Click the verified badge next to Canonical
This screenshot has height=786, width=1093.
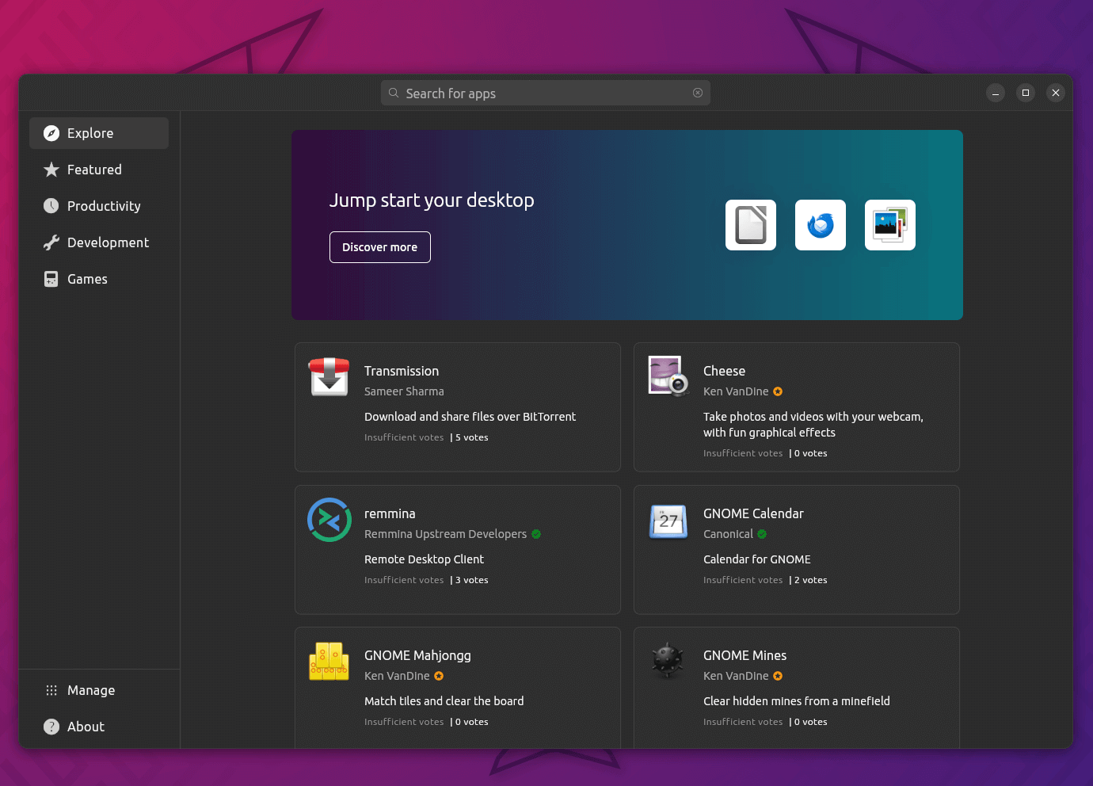coord(761,534)
